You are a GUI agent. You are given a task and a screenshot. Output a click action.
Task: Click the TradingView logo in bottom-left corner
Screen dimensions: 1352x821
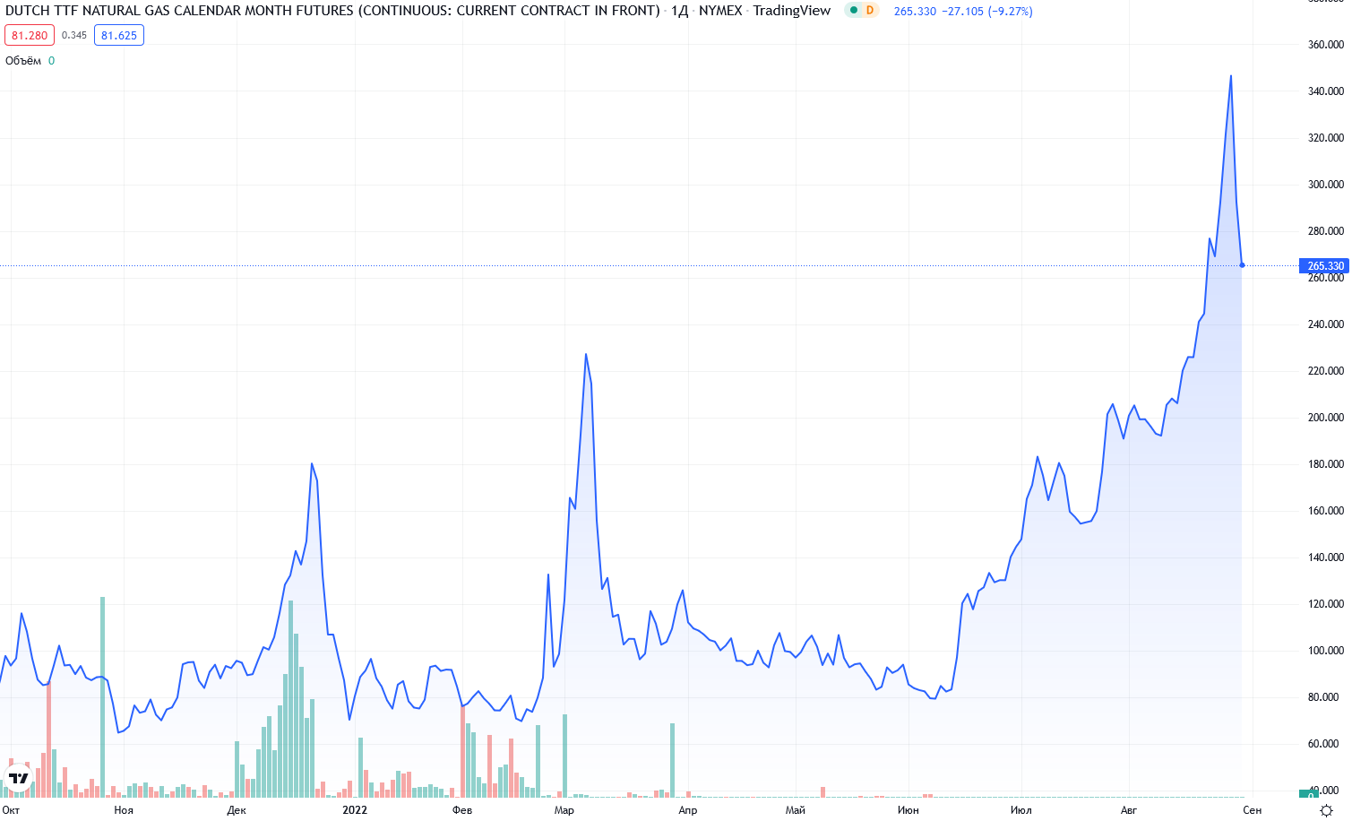(19, 777)
